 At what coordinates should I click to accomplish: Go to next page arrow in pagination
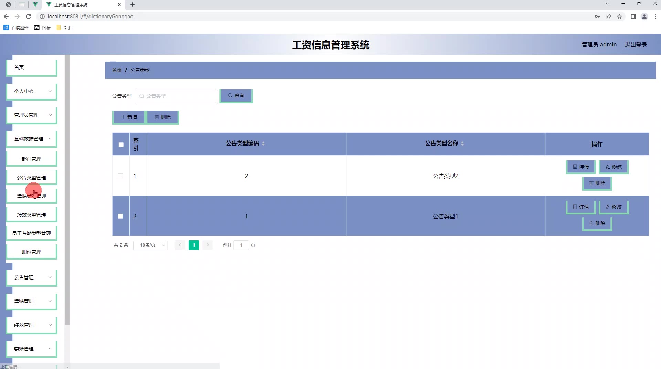pyautogui.click(x=208, y=245)
